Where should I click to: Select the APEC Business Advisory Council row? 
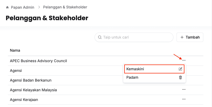(x=38, y=61)
